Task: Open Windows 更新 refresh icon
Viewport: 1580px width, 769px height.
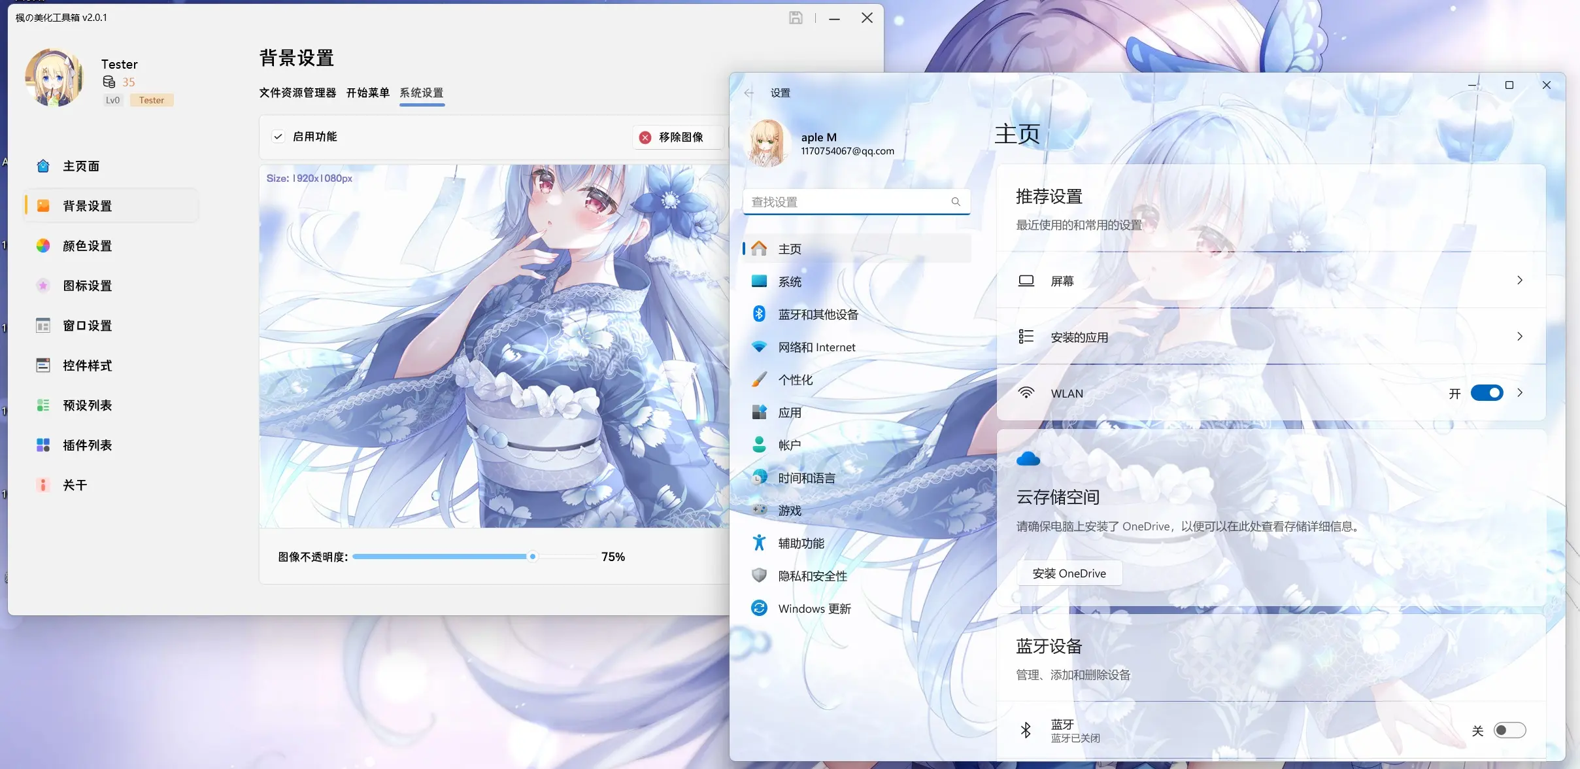Action: point(759,608)
